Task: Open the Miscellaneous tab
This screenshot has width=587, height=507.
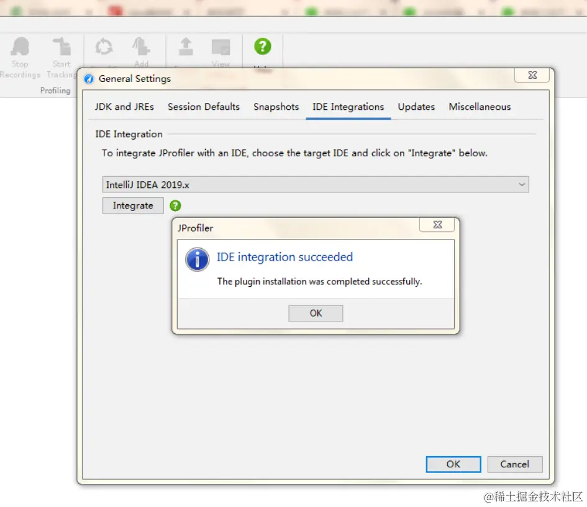Action: click(480, 107)
